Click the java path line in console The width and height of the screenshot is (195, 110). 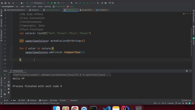[62, 75]
